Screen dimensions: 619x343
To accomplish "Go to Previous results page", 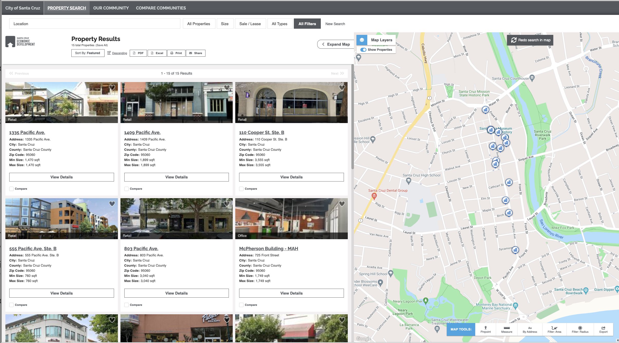I will tap(19, 74).
